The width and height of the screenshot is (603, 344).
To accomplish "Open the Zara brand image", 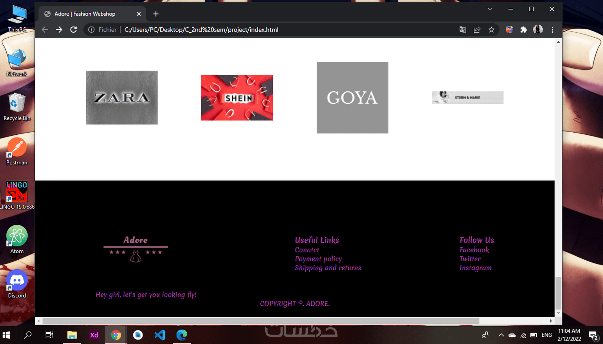I will pos(122,98).
